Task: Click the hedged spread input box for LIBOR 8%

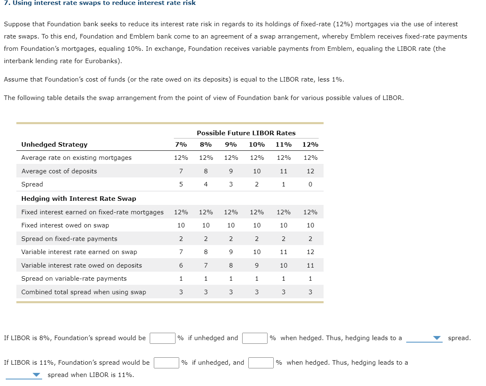Action: pyautogui.click(x=255, y=338)
